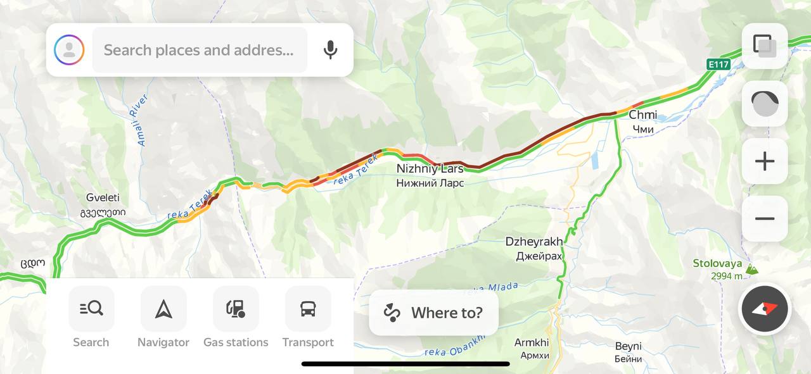Open the map layers icon
The height and width of the screenshot is (374, 811).
point(765,46)
